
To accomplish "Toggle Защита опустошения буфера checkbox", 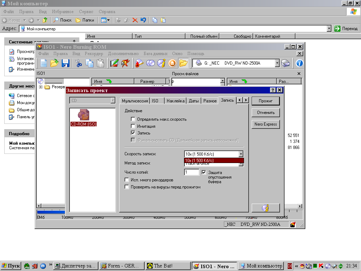I will point(204,172).
